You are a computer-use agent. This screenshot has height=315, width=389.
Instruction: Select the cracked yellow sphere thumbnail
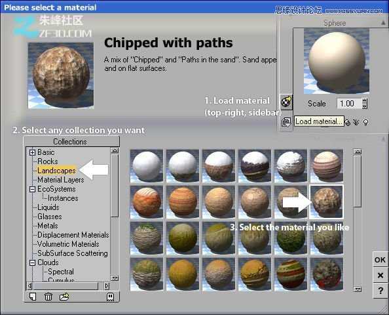[x=255, y=274]
